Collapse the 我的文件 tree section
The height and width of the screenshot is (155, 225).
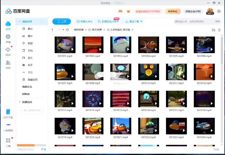click(x=20, y=21)
